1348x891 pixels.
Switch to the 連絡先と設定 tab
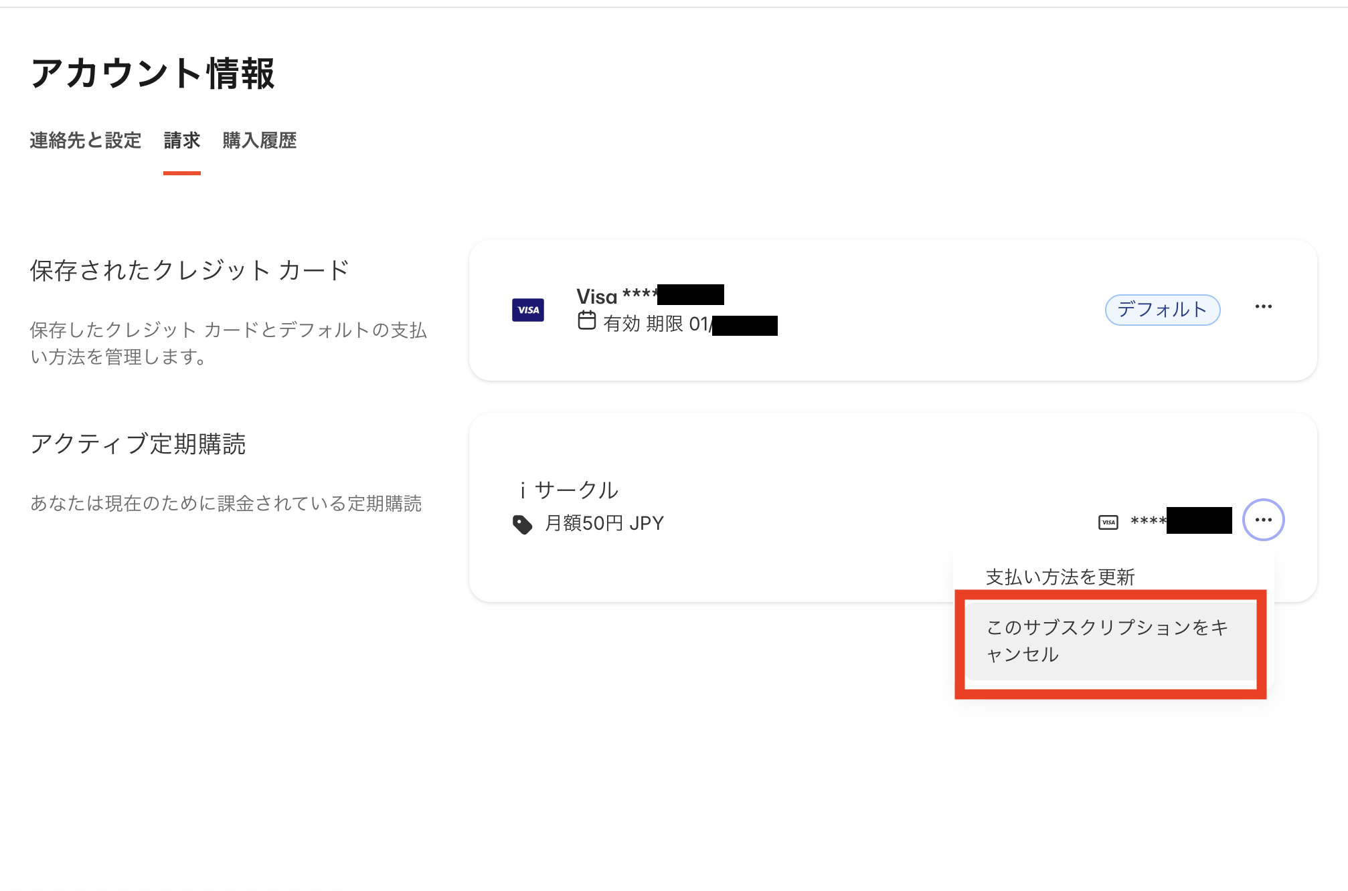coord(84,140)
